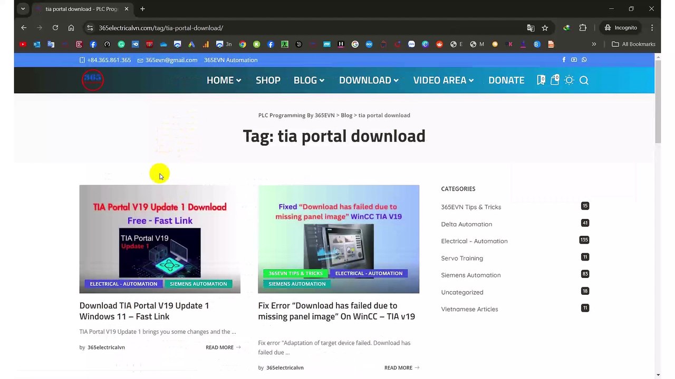Open the site search magnifier
Screen dimensions: 675x379
click(584, 80)
